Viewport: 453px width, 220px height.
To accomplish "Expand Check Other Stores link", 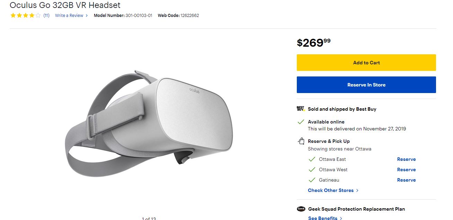I will tap(333, 191).
